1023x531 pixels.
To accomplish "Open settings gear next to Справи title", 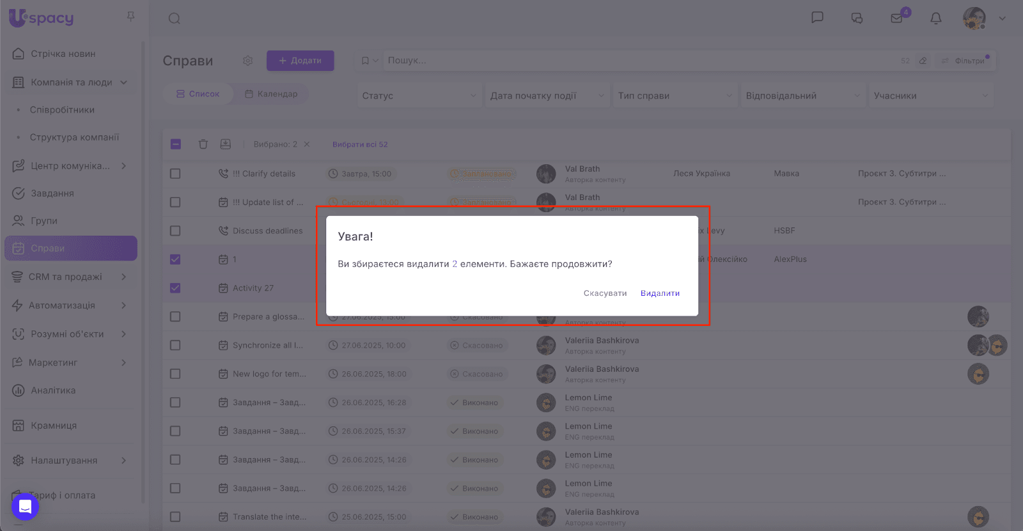I will (x=247, y=61).
